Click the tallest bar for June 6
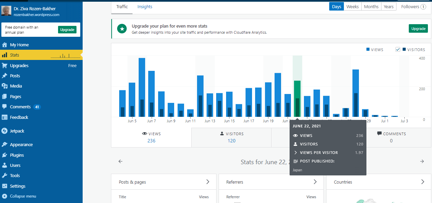432x203 pixels. click(142, 87)
